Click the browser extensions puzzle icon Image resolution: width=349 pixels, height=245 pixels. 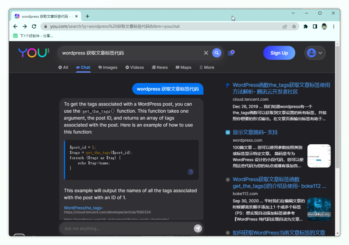click(305, 26)
